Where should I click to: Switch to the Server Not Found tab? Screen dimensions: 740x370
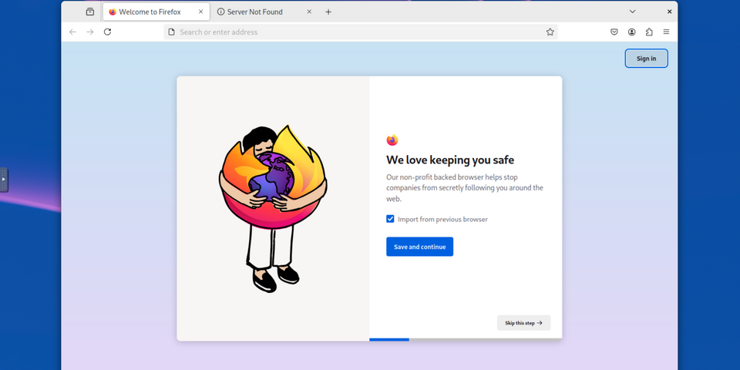tap(264, 12)
